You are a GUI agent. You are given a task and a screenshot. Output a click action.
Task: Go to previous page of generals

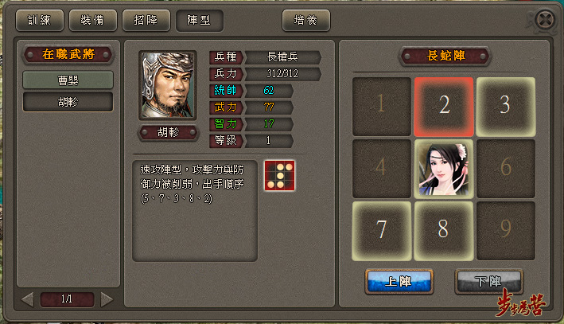click(28, 299)
